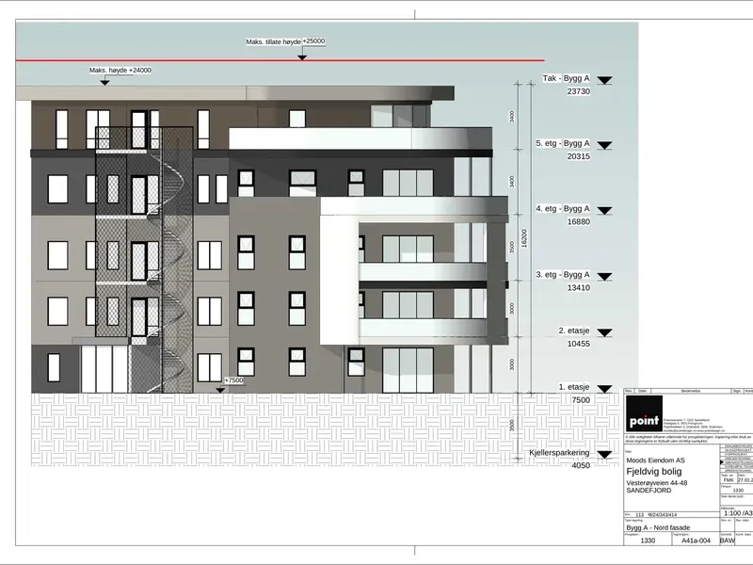Click the triangle marker under 'Maks. høyde +24000'
753x565 pixels.
(104, 83)
